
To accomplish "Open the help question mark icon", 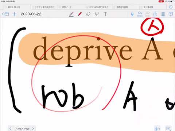I will pos(171,14).
